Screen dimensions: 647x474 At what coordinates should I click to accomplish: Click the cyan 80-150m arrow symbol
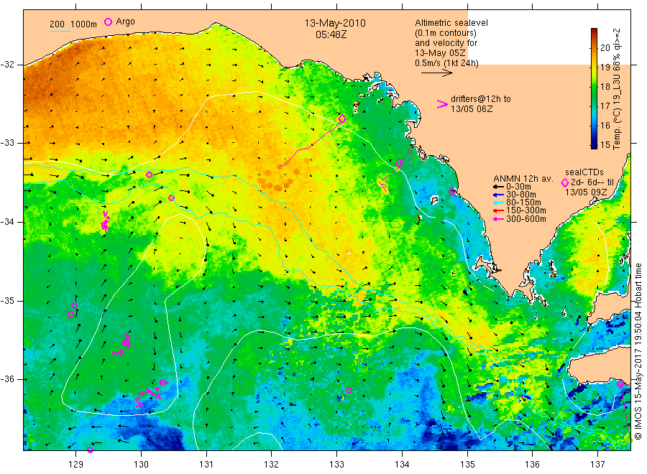click(498, 203)
